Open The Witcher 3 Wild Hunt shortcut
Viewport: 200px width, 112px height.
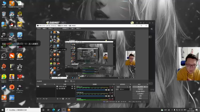(20, 89)
